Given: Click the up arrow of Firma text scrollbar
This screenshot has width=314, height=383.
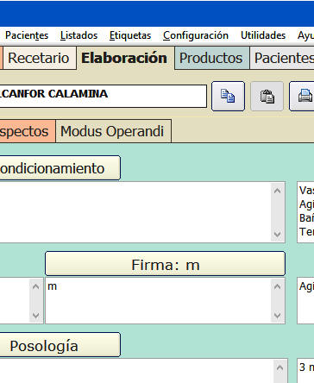Looking at the screenshot, I should click(x=278, y=286).
